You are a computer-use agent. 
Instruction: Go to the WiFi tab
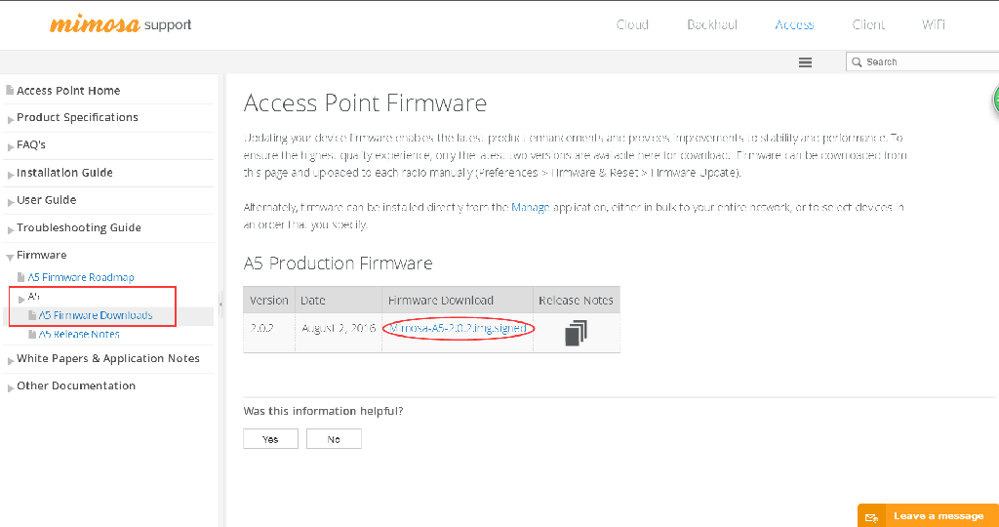(934, 24)
